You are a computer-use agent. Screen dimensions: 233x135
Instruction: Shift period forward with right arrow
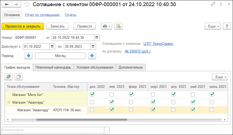(92, 56)
